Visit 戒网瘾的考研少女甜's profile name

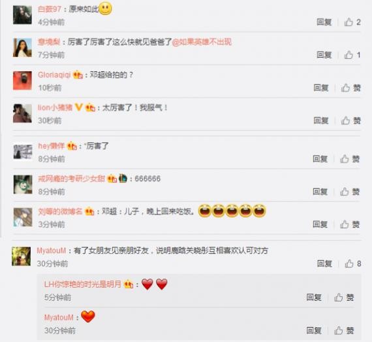click(71, 179)
